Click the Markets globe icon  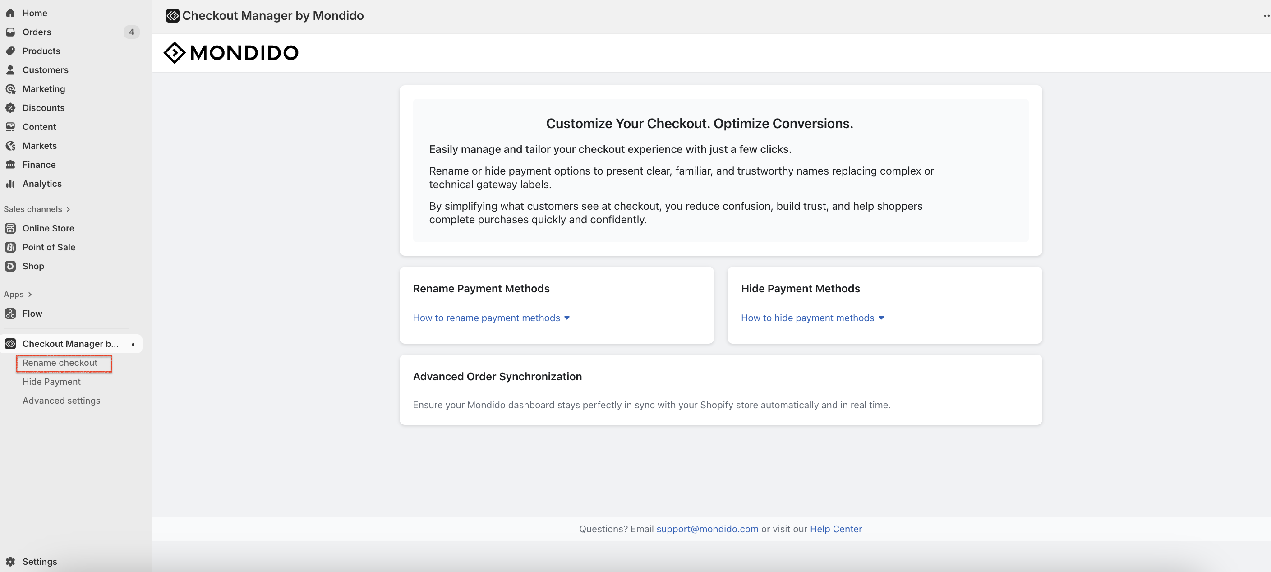click(x=10, y=146)
